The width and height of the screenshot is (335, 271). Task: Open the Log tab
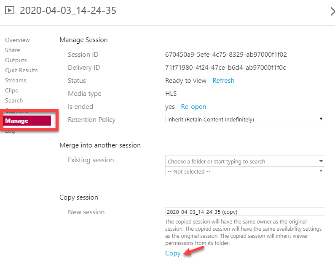(10, 132)
